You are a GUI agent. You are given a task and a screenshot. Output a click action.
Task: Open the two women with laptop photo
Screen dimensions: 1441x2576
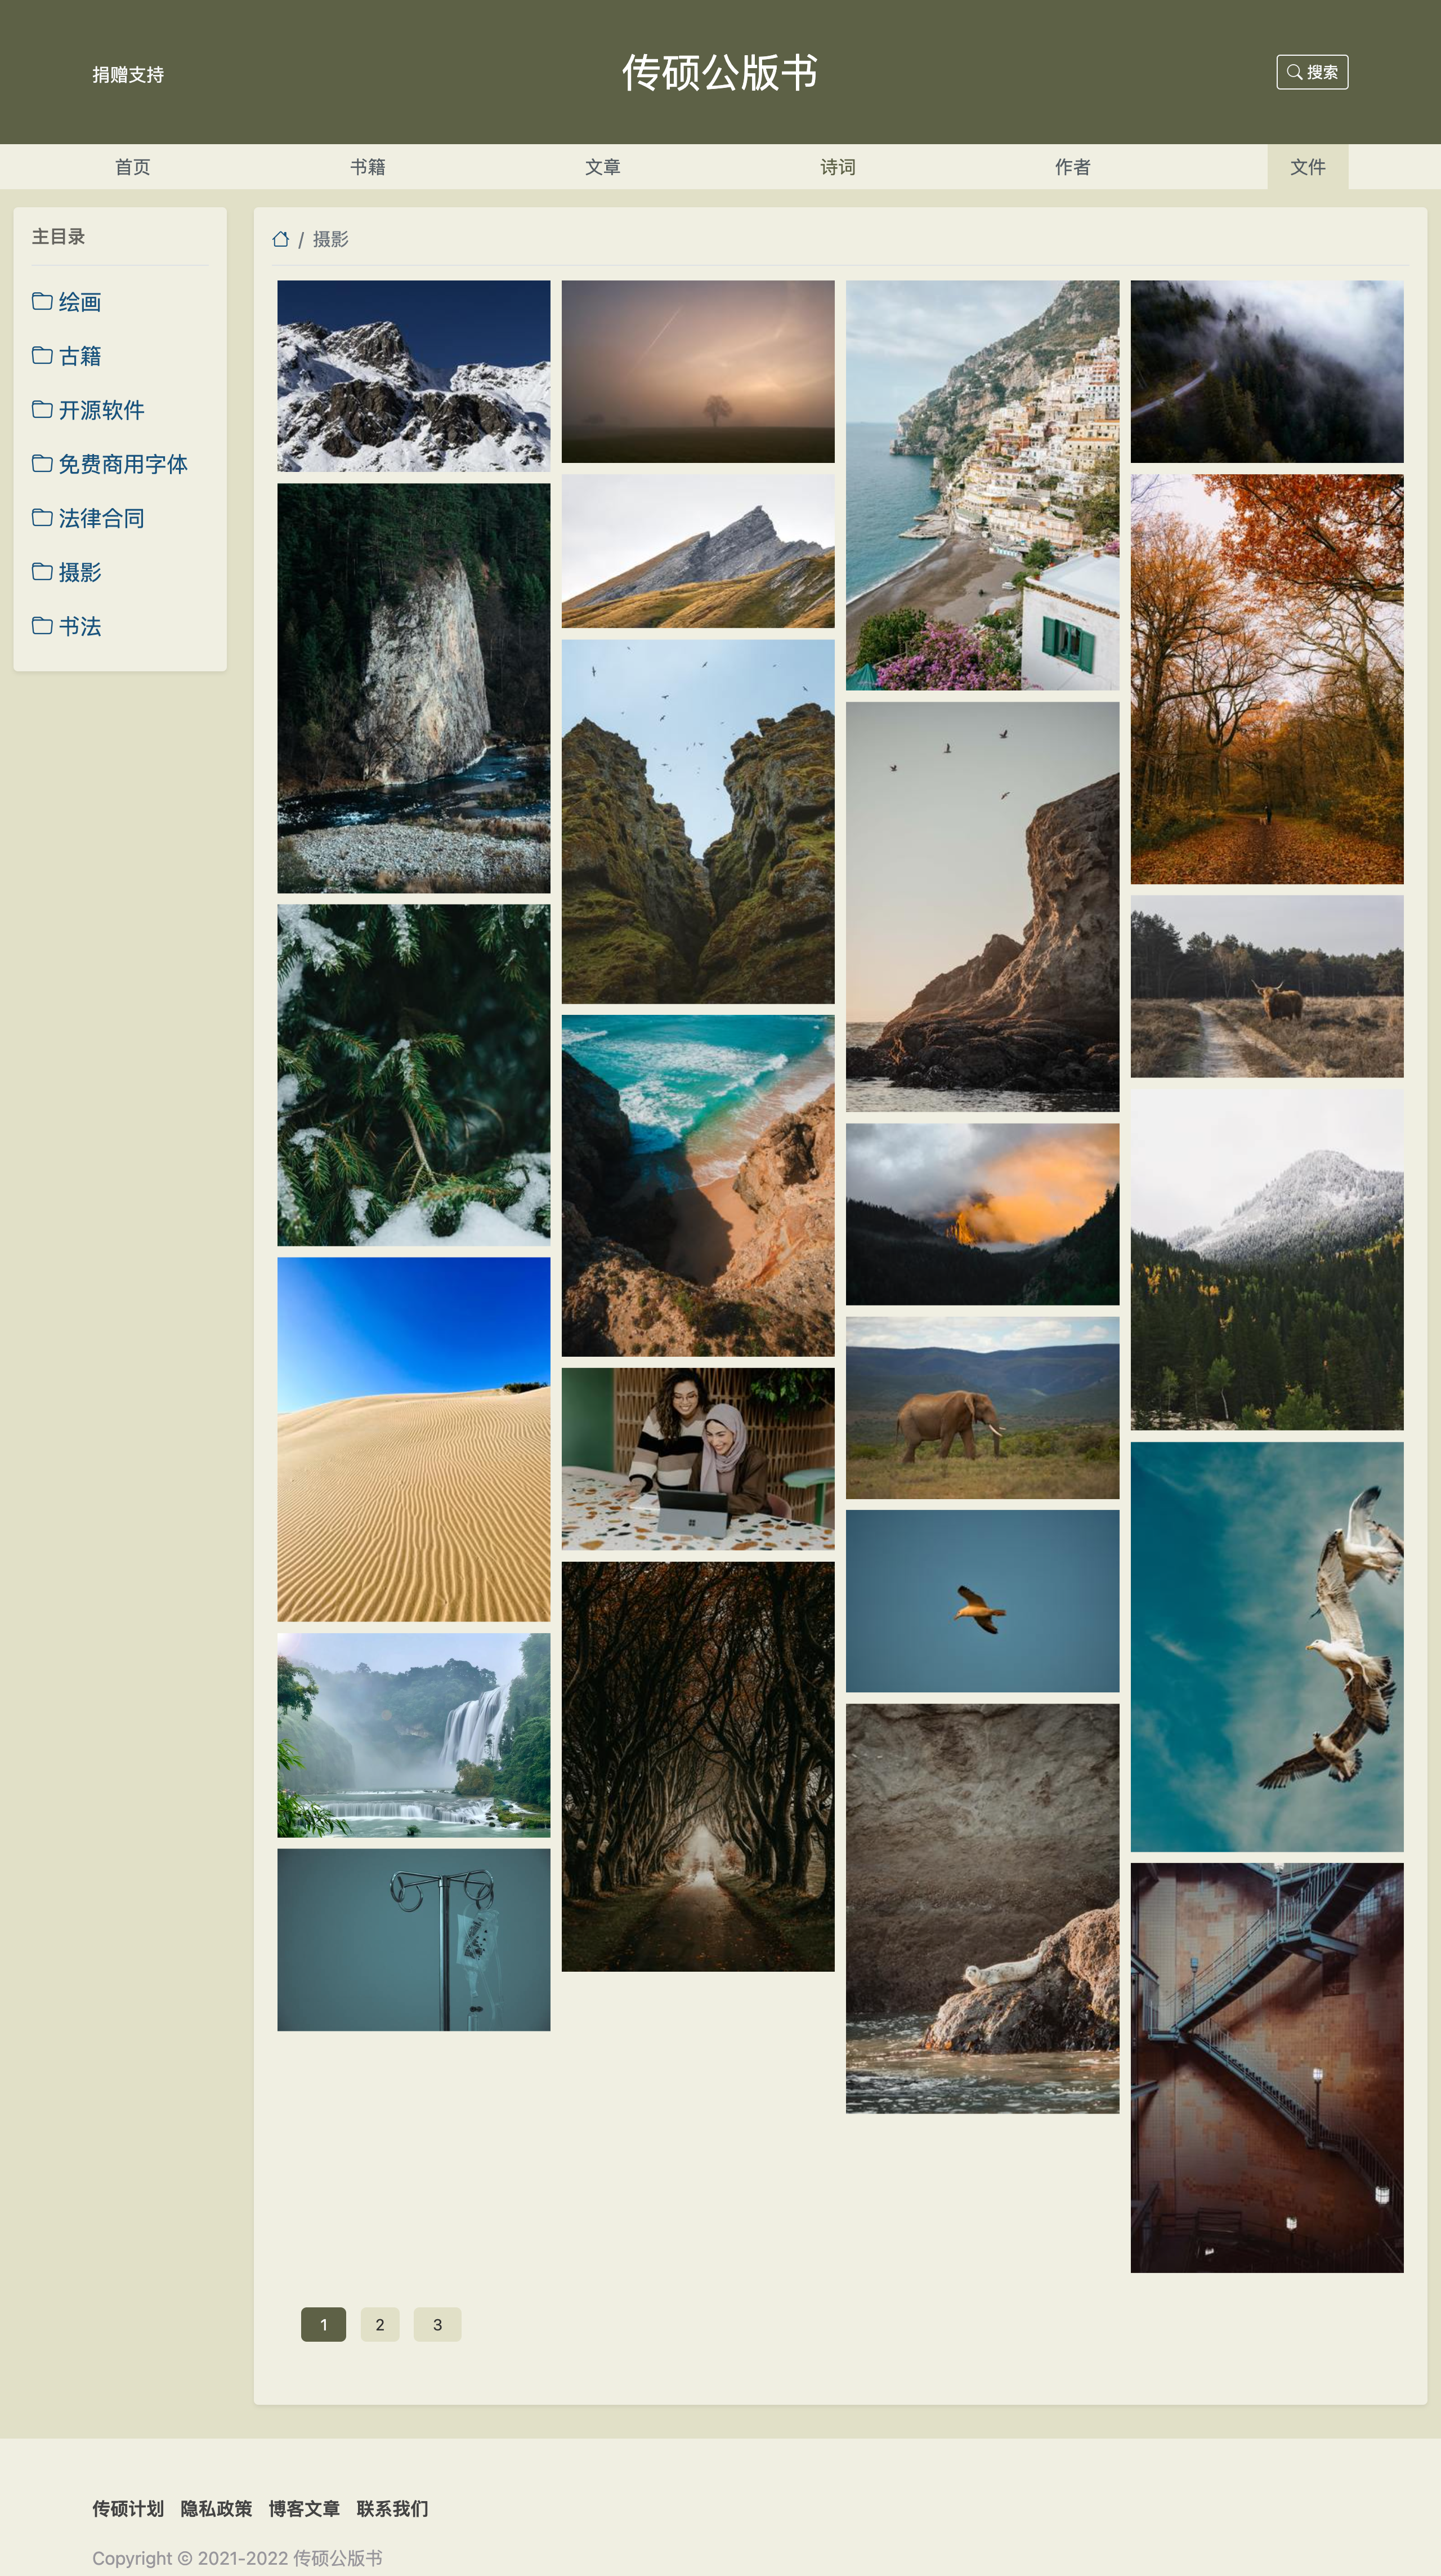(x=697, y=1459)
